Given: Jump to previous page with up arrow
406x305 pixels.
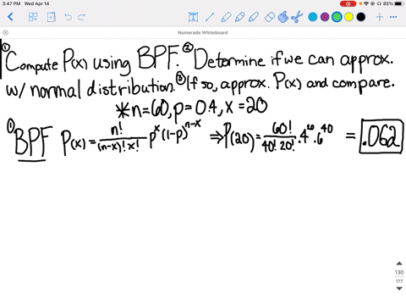Looking at the screenshot, I should [399, 263].
